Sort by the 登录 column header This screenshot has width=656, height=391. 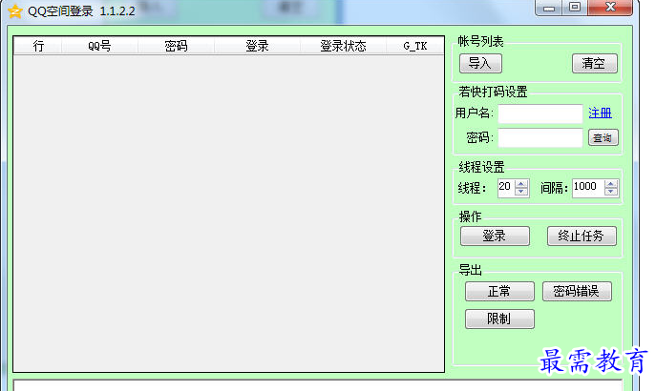point(257,46)
